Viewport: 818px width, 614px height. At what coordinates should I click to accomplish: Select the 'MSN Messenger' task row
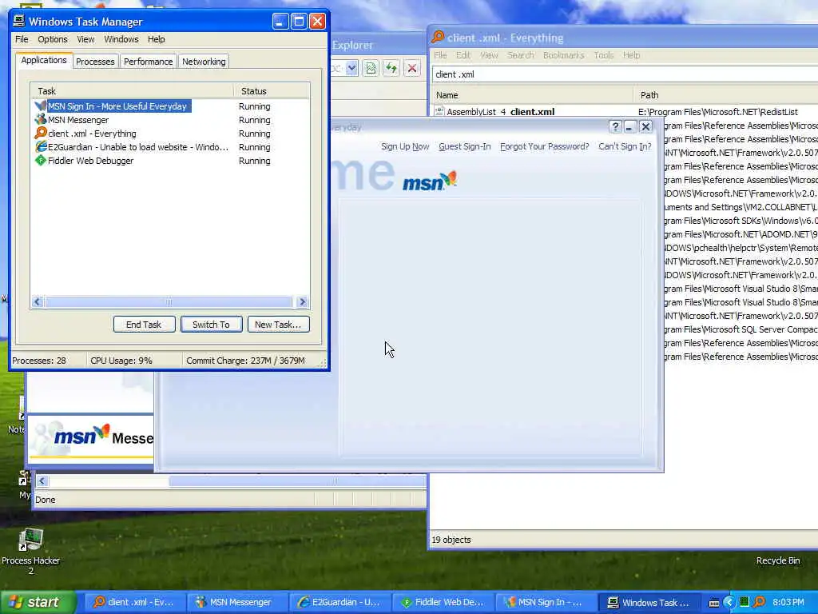170,120
